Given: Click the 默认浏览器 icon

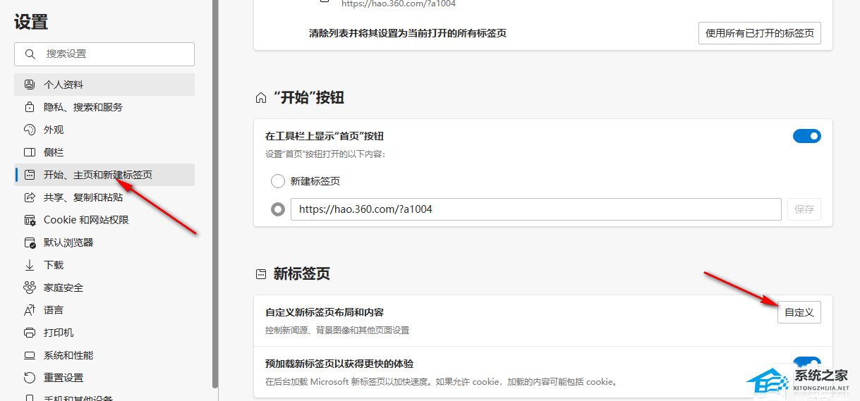Looking at the screenshot, I should coord(30,242).
